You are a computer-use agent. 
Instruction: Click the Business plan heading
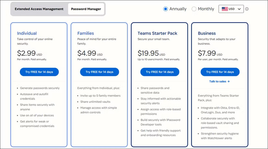point(207,33)
